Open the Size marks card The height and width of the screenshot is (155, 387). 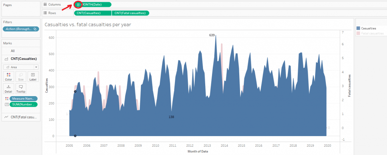[21, 77]
